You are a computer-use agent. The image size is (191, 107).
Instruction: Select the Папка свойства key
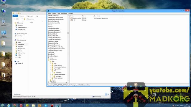coord(58,78)
